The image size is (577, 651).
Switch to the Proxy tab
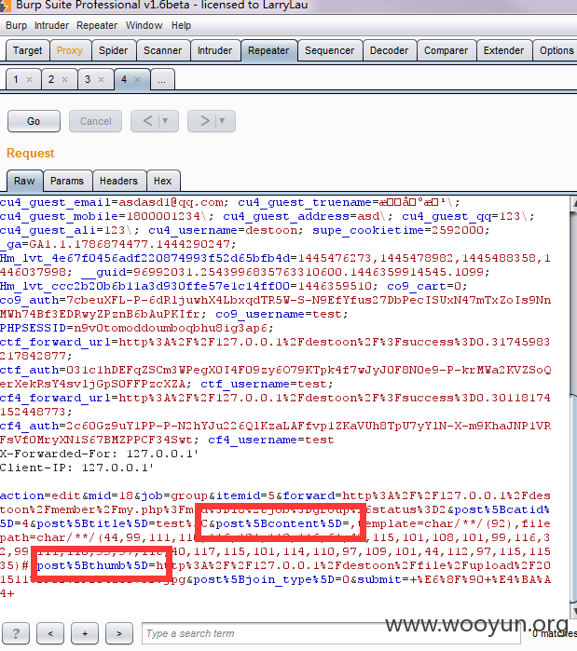point(70,50)
